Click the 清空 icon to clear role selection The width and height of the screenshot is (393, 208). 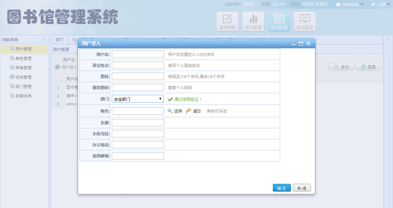[188, 111]
